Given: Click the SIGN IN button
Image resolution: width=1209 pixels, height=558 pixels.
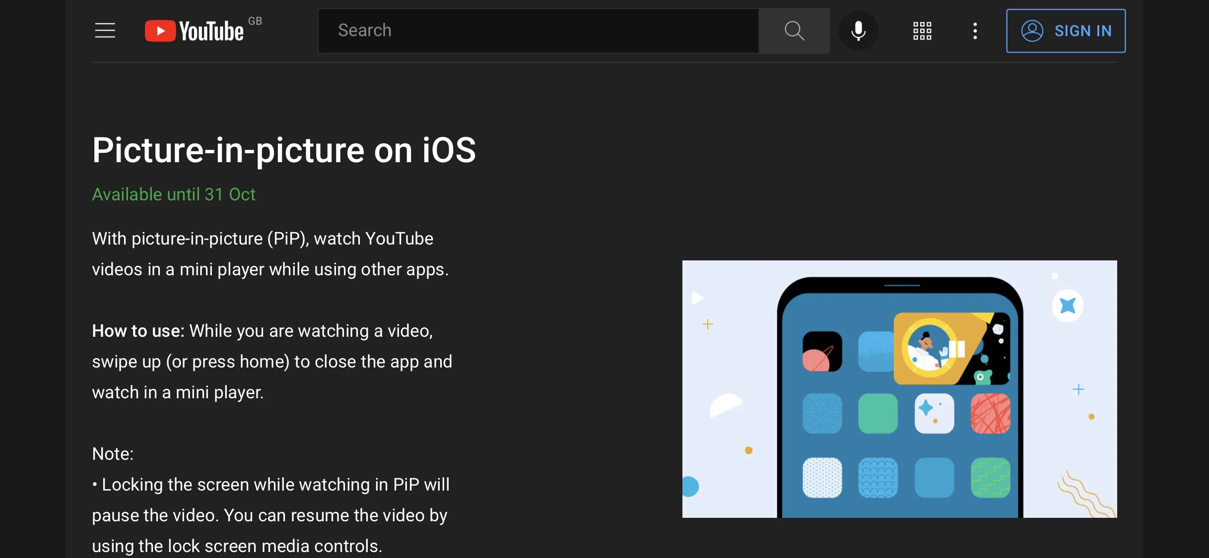Looking at the screenshot, I should (x=1066, y=31).
